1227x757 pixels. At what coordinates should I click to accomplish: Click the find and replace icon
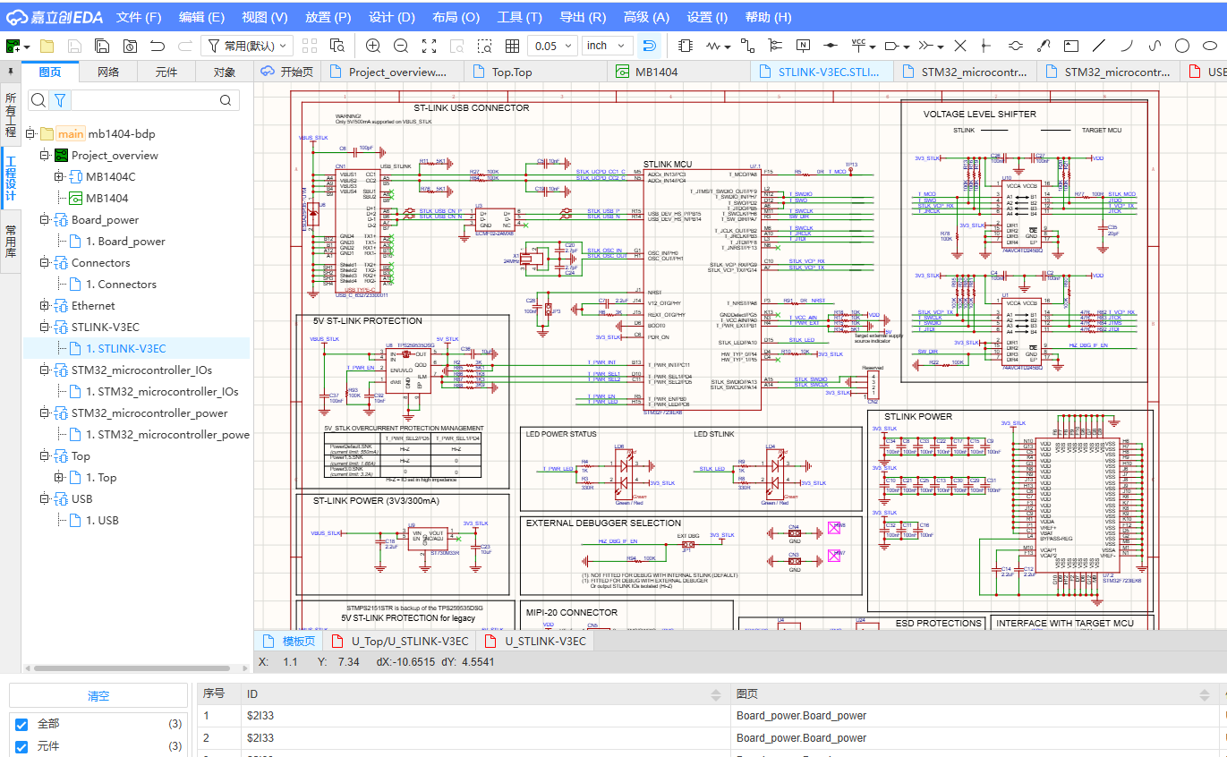click(337, 46)
